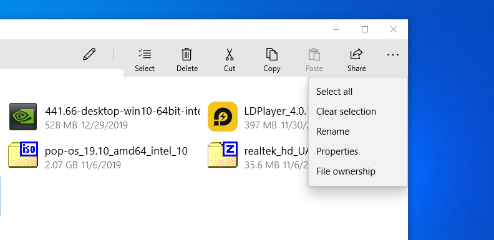The width and height of the screenshot is (494, 240).
Task: Click the Copy toolbar button
Action: pyautogui.click(x=272, y=60)
